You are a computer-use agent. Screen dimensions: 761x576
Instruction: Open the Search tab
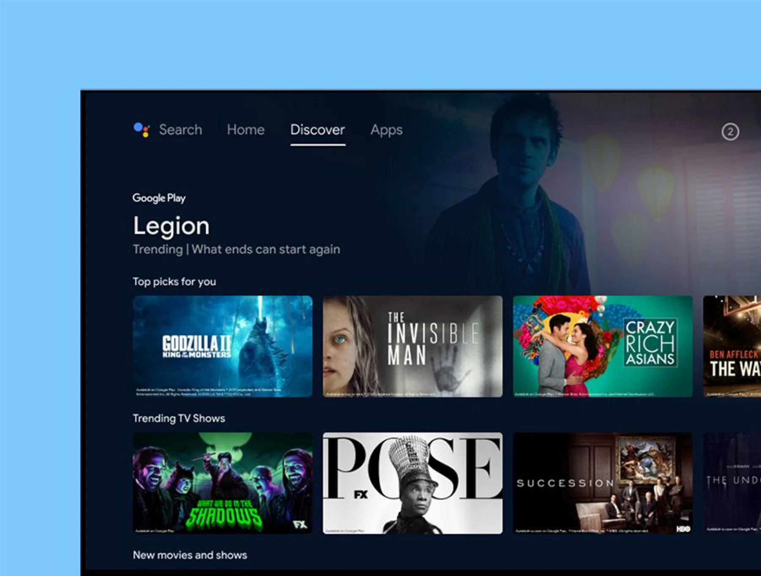pos(180,130)
